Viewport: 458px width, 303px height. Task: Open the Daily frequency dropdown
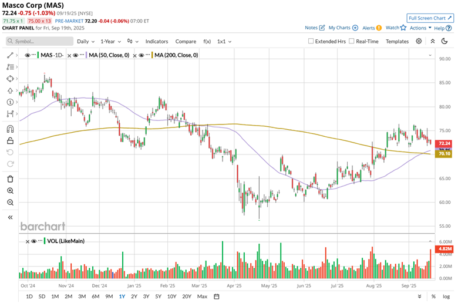pos(86,42)
